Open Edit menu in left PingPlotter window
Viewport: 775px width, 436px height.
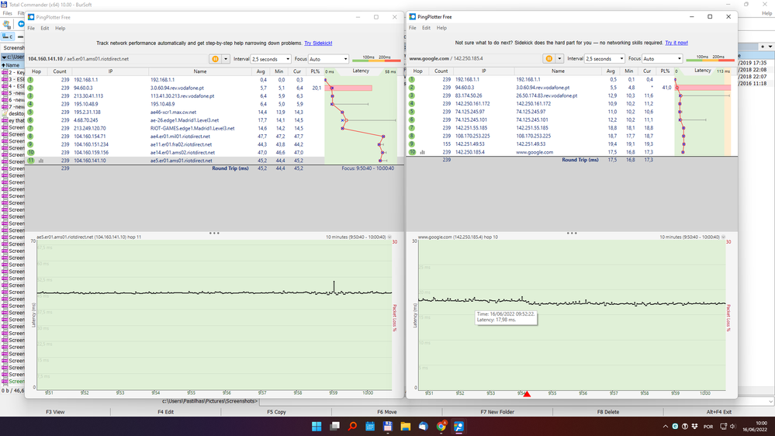tap(45, 28)
